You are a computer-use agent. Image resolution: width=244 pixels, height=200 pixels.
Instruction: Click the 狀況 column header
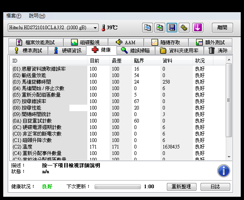[x=203, y=61]
